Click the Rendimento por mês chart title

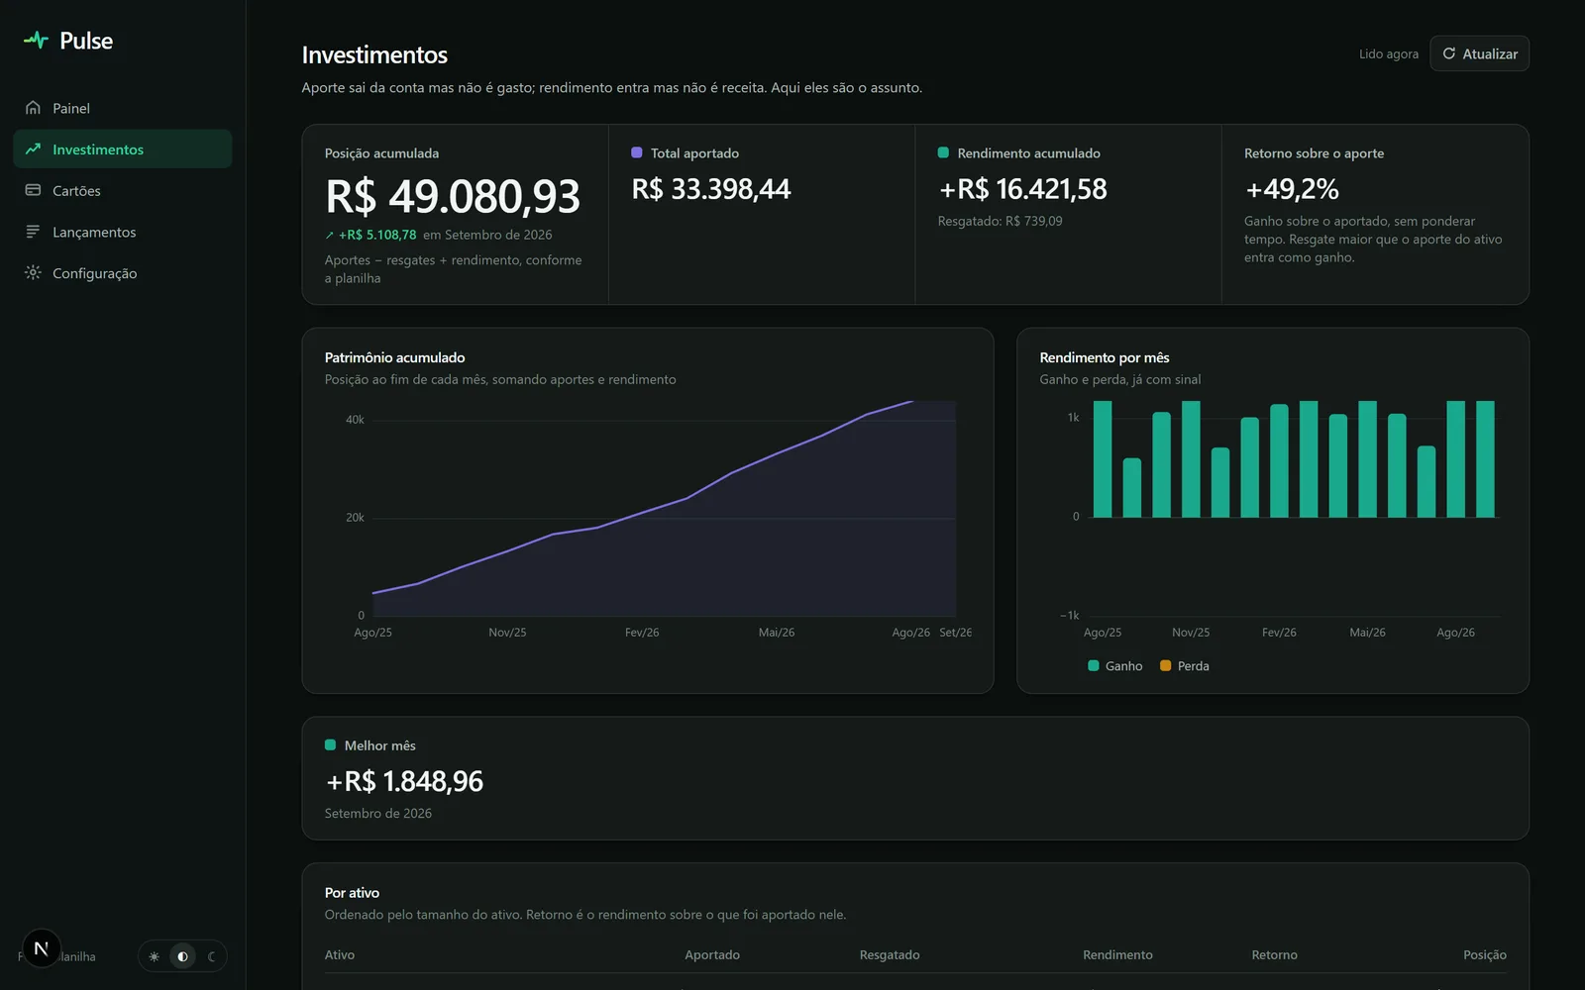pyautogui.click(x=1105, y=357)
